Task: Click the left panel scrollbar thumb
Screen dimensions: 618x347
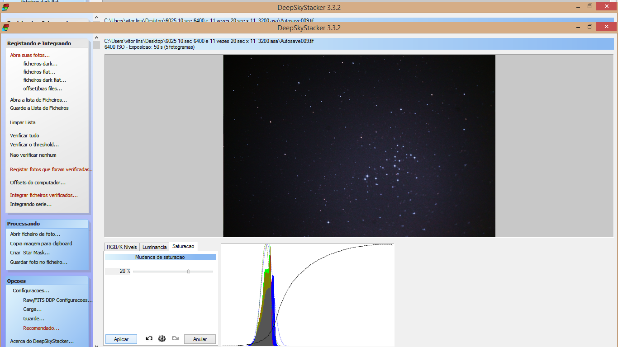Action: point(96,45)
